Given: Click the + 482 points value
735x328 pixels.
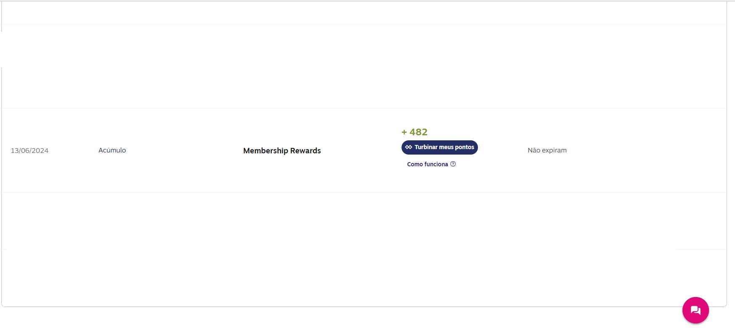Looking at the screenshot, I should (x=415, y=132).
